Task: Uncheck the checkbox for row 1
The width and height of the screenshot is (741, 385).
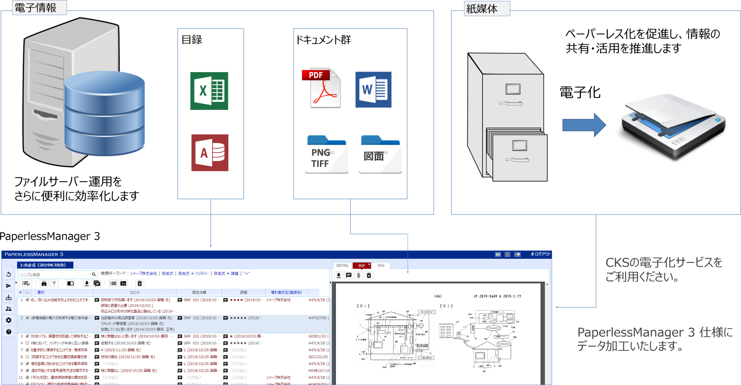Action: [x=27, y=300]
